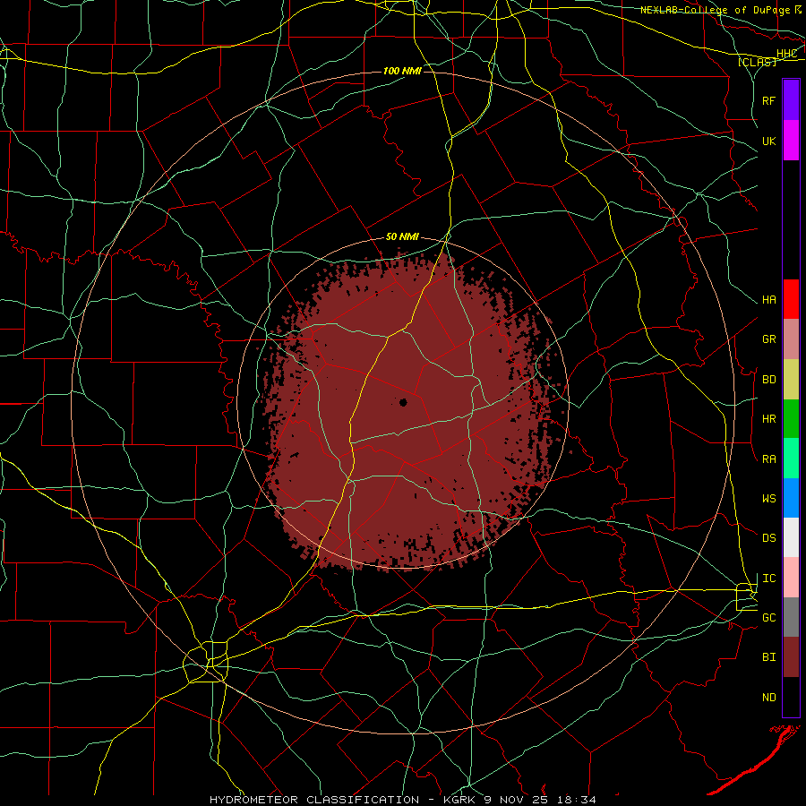Click the 'BI' legend label
Viewport: 806px width, 806px height.
[768, 657]
